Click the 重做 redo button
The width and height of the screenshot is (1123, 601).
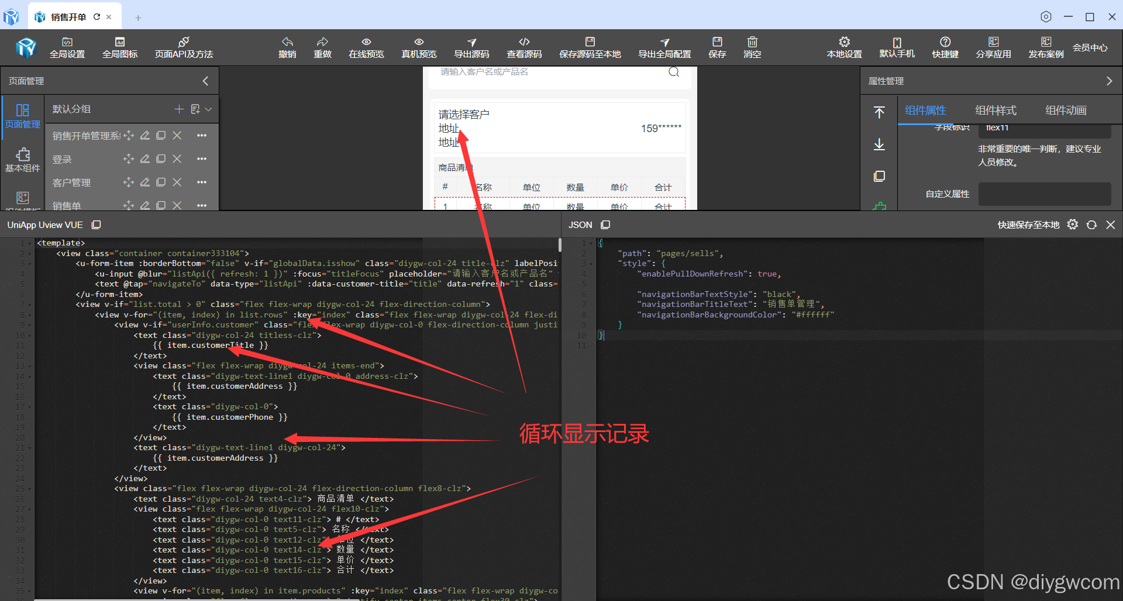pos(322,47)
